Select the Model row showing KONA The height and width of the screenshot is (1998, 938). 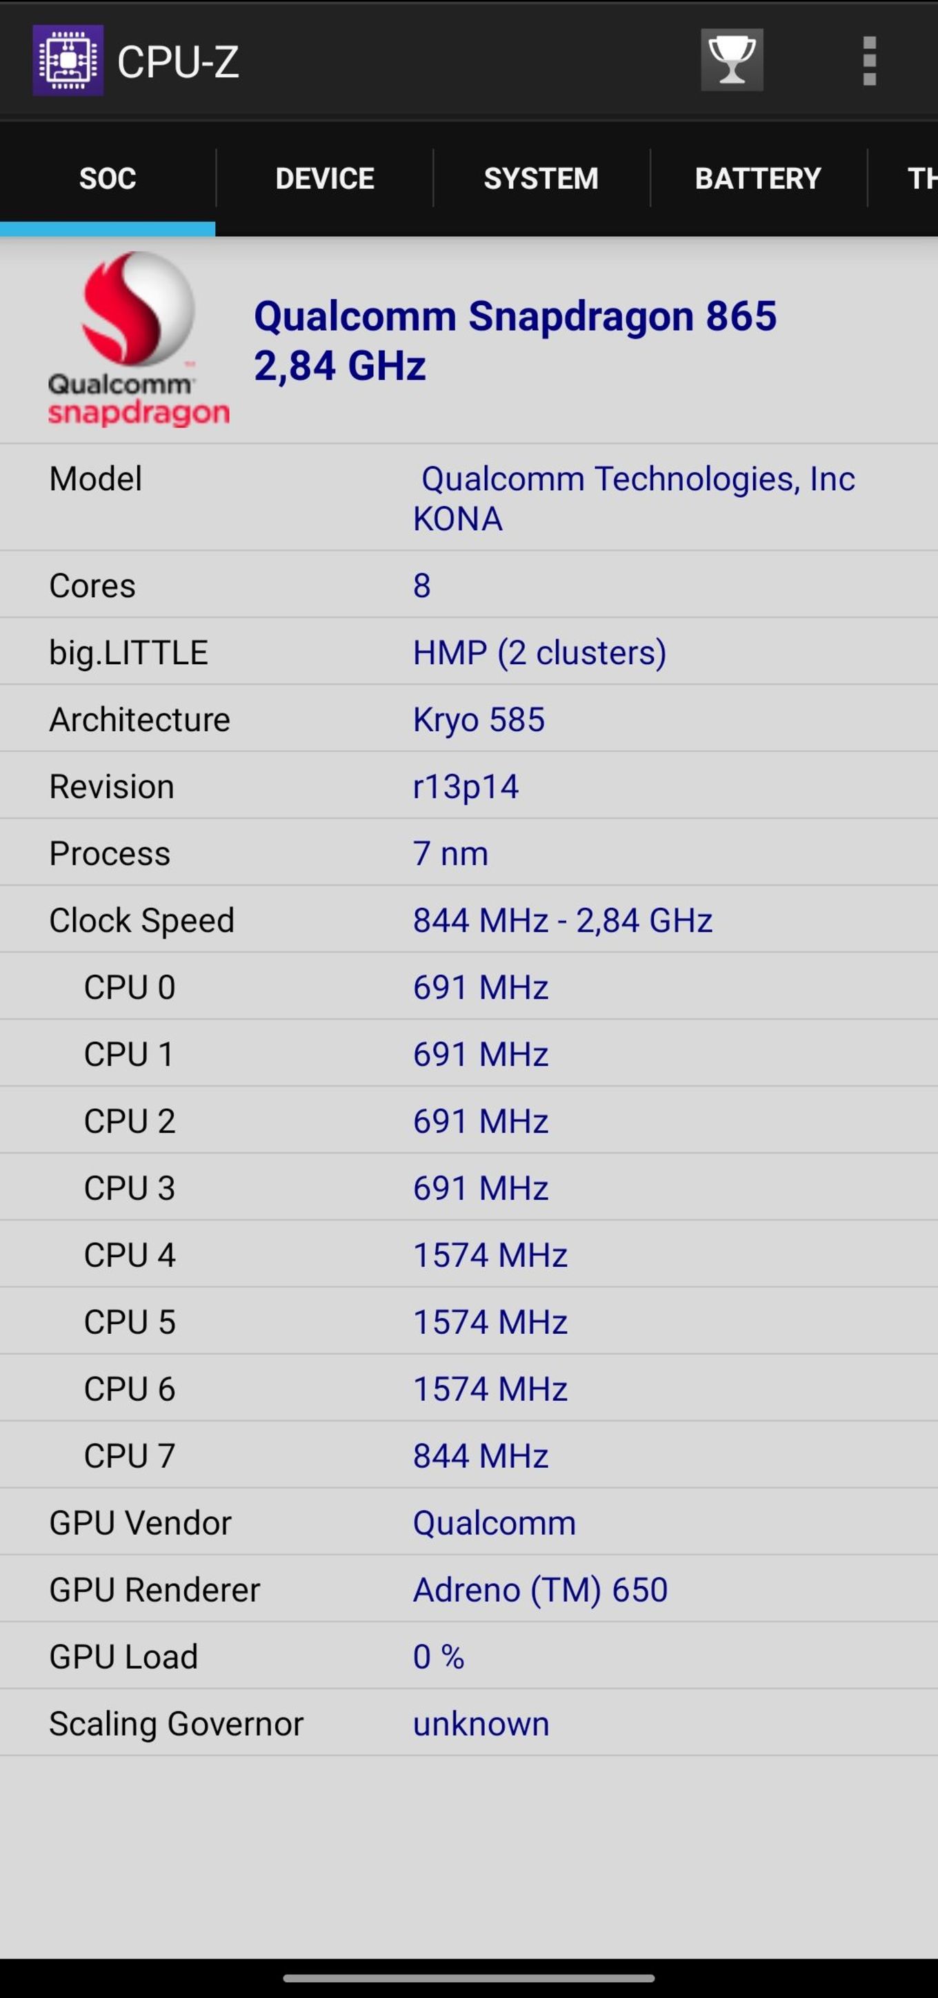[x=468, y=498]
